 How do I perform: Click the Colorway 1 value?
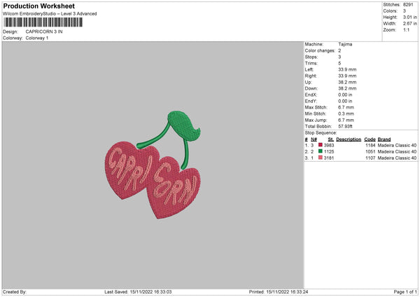click(37, 38)
